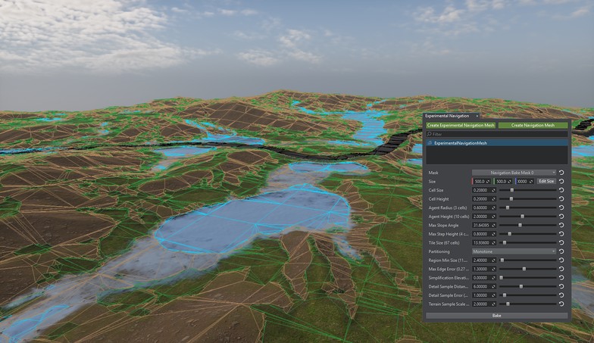Reset Agent Height to default
The width and height of the screenshot is (594, 343).
click(561, 217)
